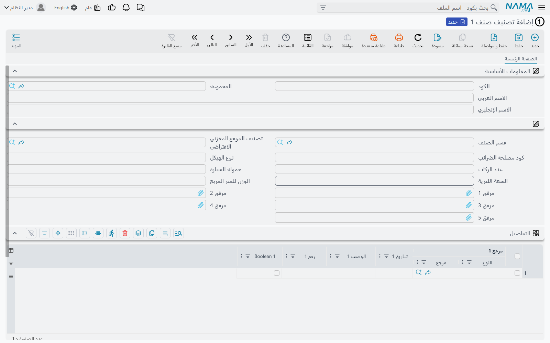The width and height of the screenshot is (550, 343).
Task: Collapse the التفاصيل section
Action: pyautogui.click(x=15, y=233)
